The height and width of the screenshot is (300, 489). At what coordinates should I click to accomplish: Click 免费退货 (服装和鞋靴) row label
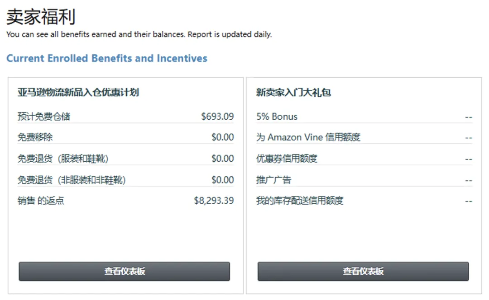click(63, 159)
